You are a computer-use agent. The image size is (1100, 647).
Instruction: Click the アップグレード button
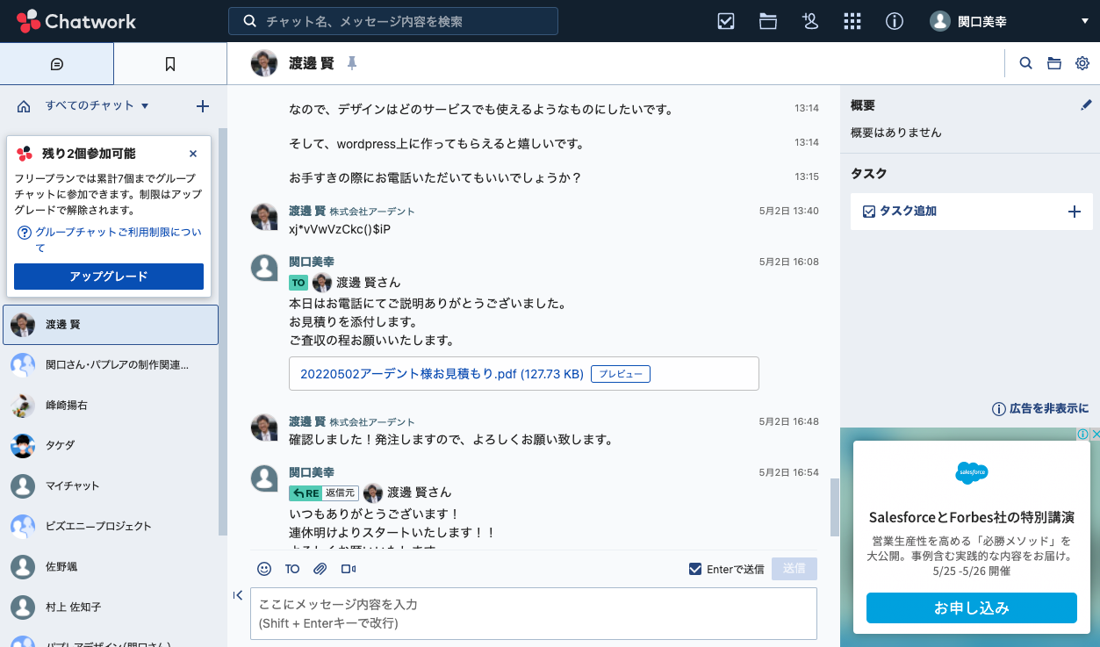(108, 276)
